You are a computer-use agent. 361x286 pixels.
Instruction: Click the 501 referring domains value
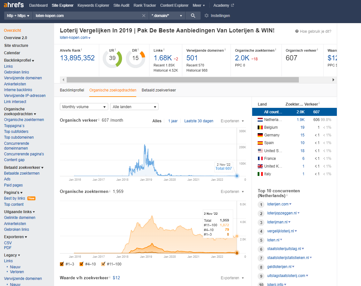tap(192, 58)
